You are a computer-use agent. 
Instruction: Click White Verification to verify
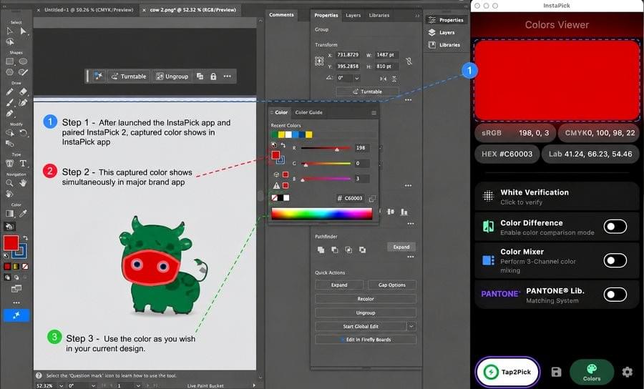click(x=557, y=197)
